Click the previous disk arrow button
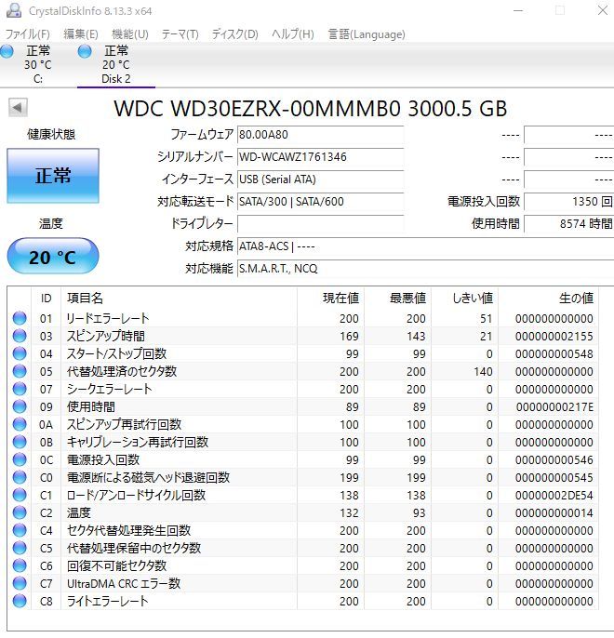 [18, 108]
